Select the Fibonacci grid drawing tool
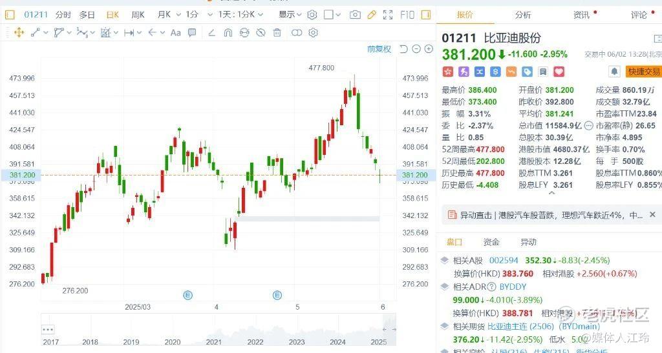Screen dimensions: 662x353 [105, 32]
